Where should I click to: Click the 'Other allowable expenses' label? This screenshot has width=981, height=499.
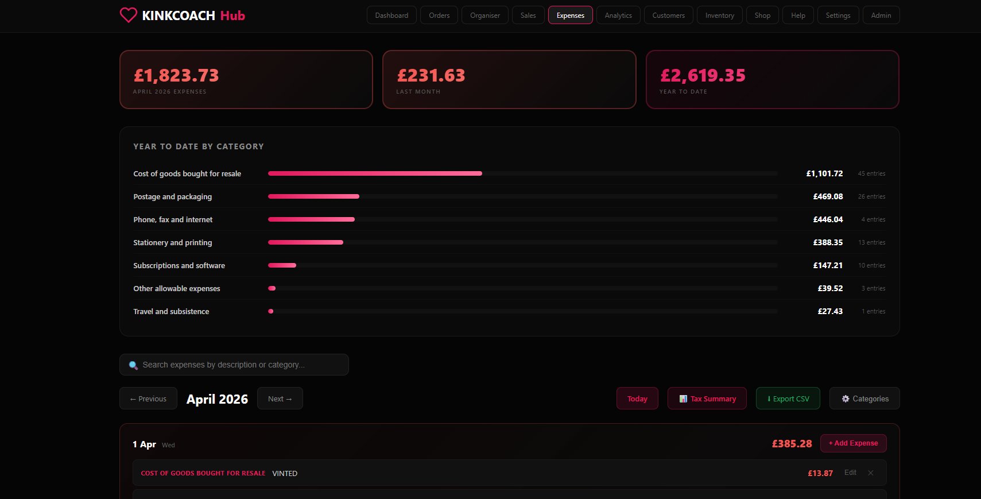point(177,288)
